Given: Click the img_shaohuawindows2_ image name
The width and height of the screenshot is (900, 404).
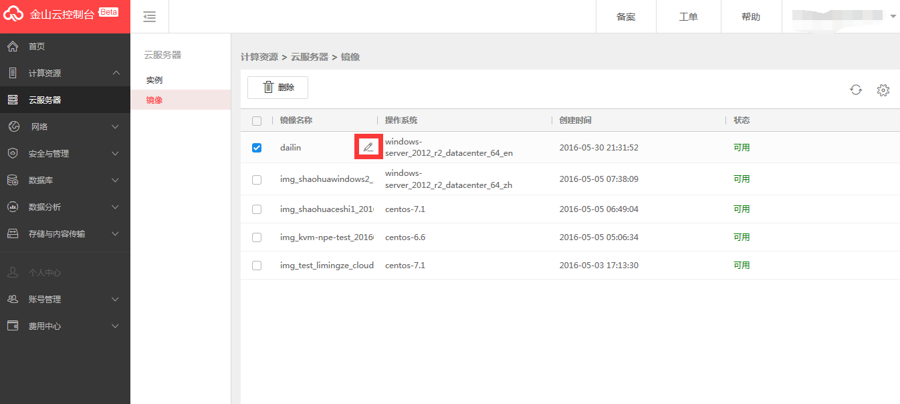Looking at the screenshot, I should tap(326, 179).
